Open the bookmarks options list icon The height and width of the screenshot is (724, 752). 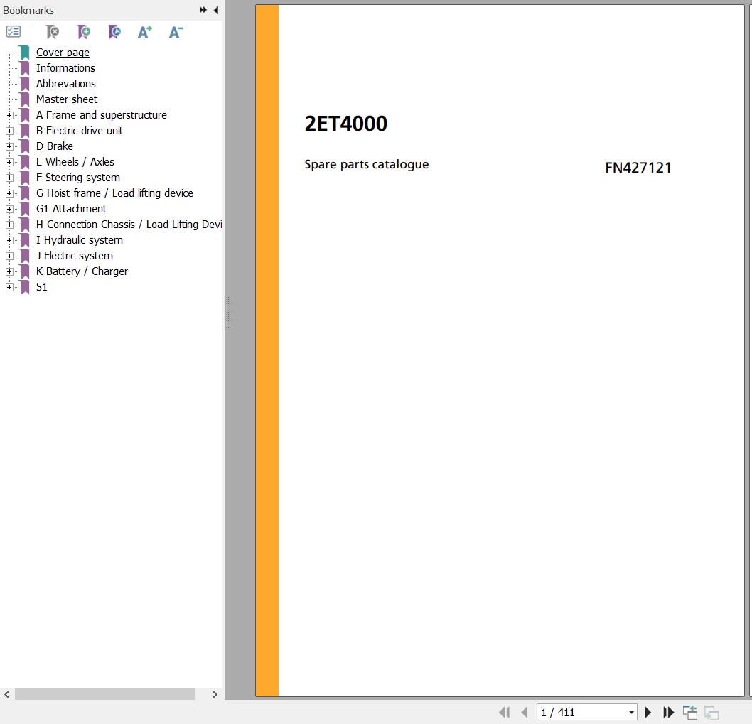pyautogui.click(x=14, y=32)
